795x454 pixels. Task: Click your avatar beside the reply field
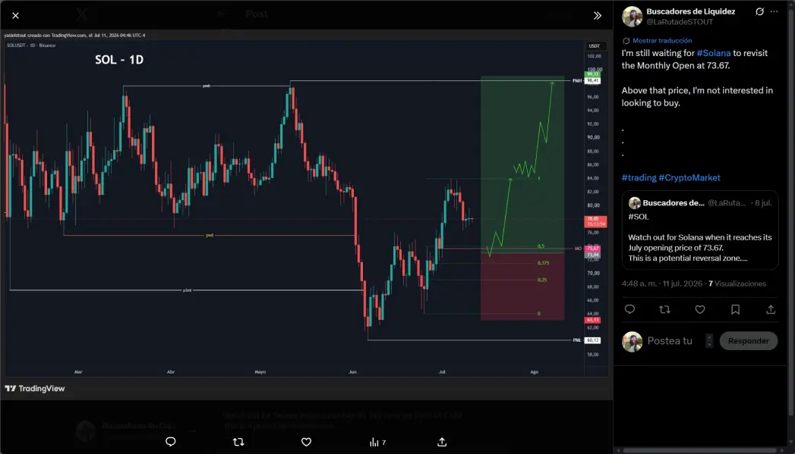click(632, 341)
